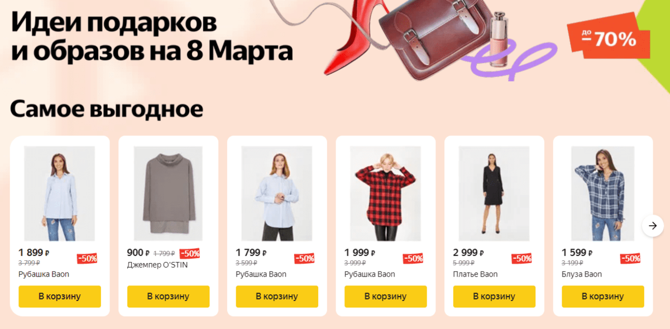The width and height of the screenshot is (670, 329).
Task: Add the 1 899 ₽ Baon shirt to cart
Action: (x=60, y=296)
